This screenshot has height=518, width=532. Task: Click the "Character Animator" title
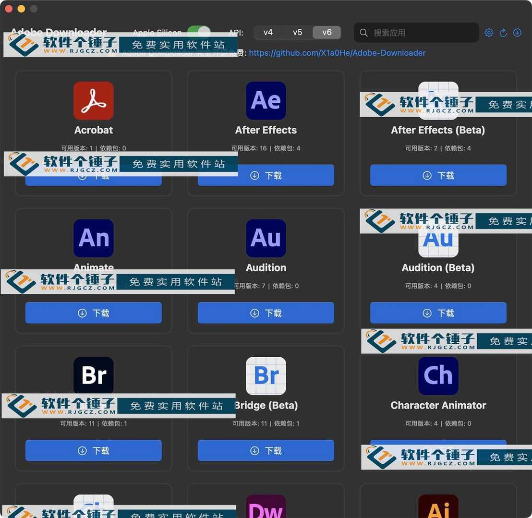(438, 405)
